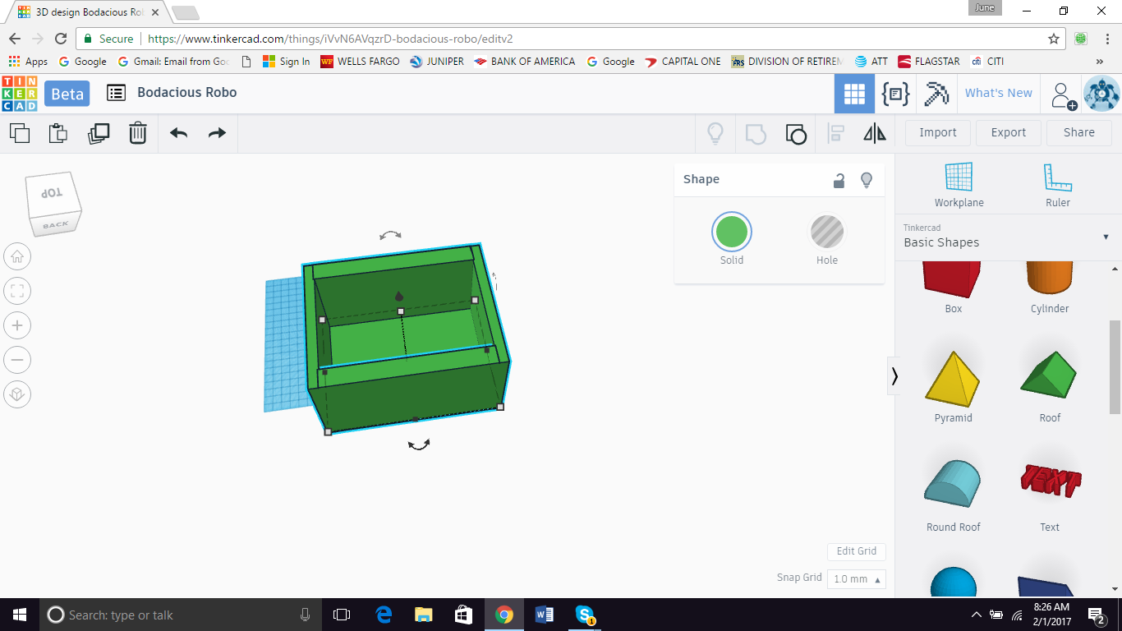Set shape to Hole
Screen dimensions: 1122x631
click(x=827, y=240)
